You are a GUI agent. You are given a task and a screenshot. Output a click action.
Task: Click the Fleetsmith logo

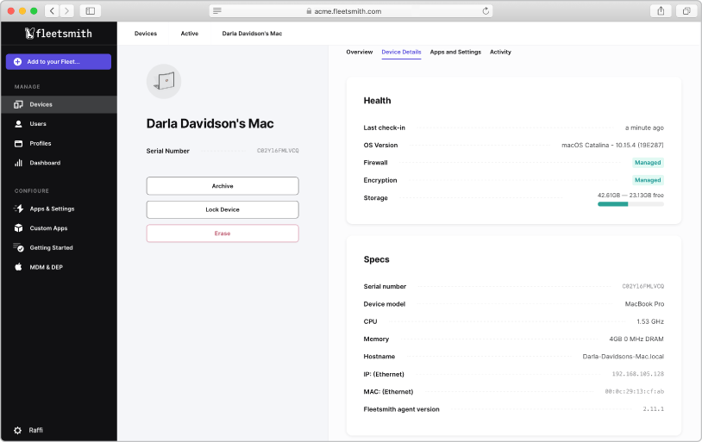pos(58,34)
